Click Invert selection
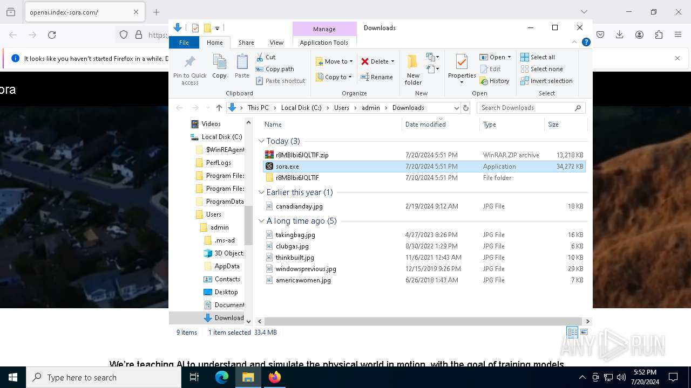Image resolution: width=691 pixels, height=388 pixels. 546,81
